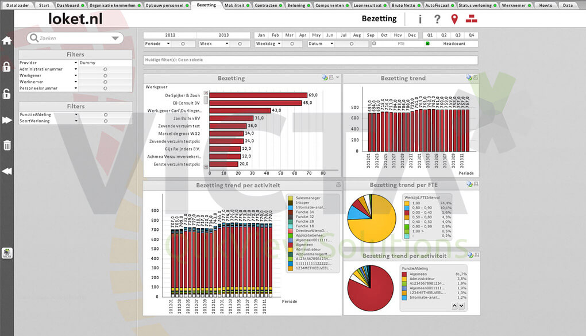586x336 pixels.
Task: Switch to the Beloning tab
Action: [x=299, y=5]
